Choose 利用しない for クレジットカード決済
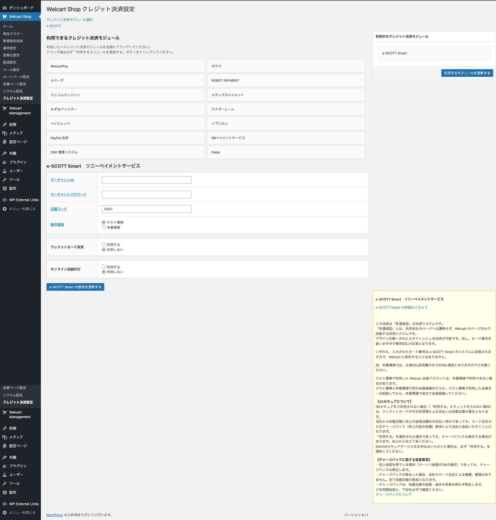 tap(104, 250)
